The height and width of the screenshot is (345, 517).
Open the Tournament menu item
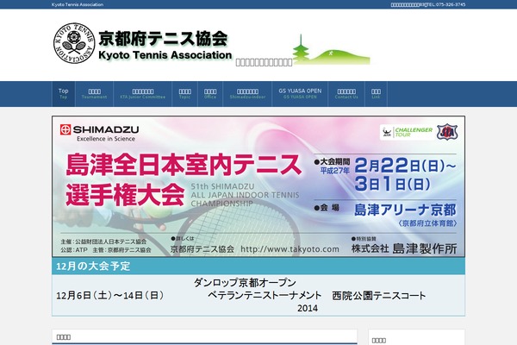click(95, 94)
